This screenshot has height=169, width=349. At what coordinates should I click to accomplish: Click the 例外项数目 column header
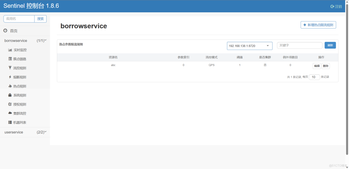(x=290, y=57)
